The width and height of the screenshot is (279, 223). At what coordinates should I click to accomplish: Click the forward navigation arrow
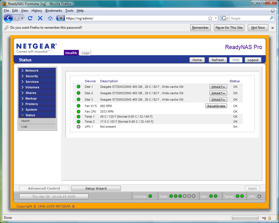(16, 18)
